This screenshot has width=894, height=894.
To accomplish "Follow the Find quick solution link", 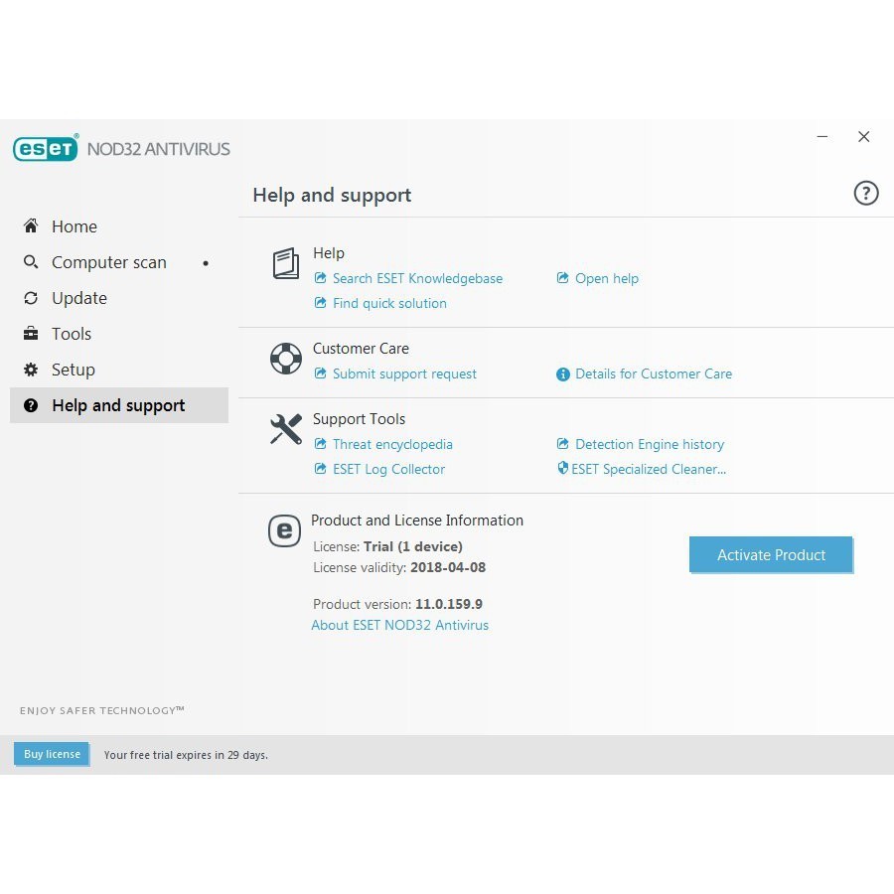I will (389, 303).
